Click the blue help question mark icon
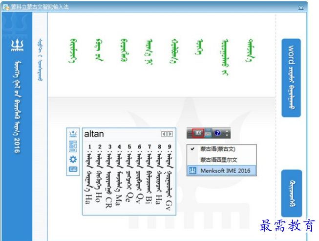Screen dimensions: 319x241 pos(217,133)
